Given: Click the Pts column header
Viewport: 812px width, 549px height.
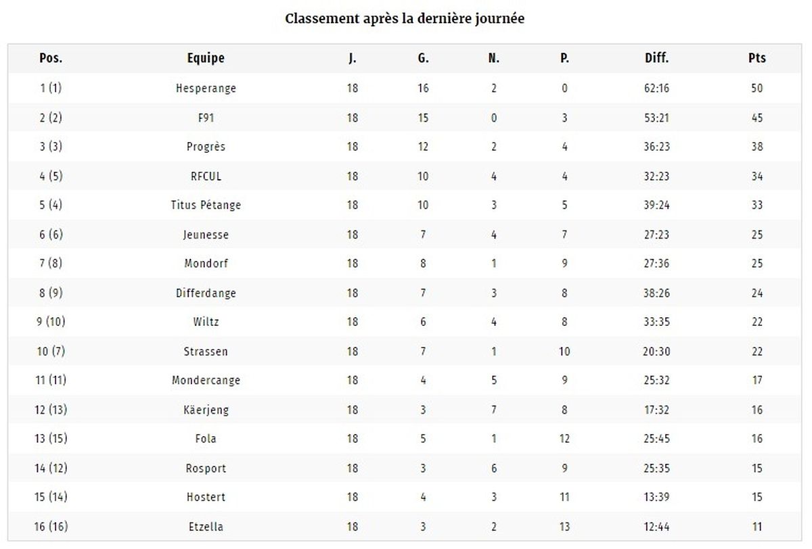Looking at the screenshot, I should click(x=757, y=58).
